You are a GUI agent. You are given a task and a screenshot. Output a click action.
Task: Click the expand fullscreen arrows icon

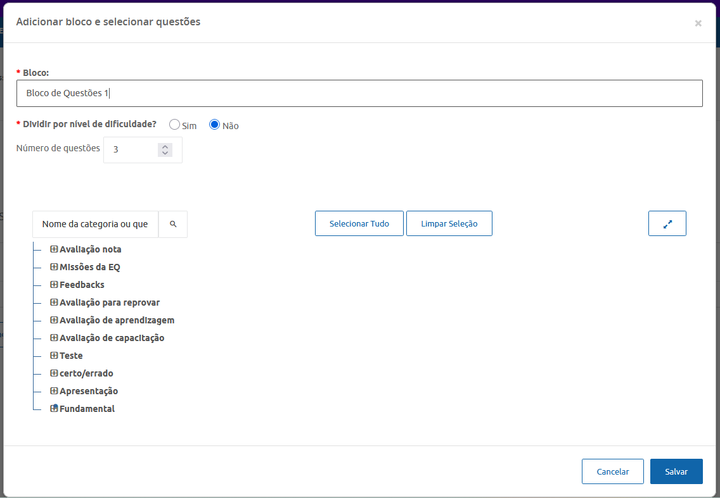[x=667, y=224]
